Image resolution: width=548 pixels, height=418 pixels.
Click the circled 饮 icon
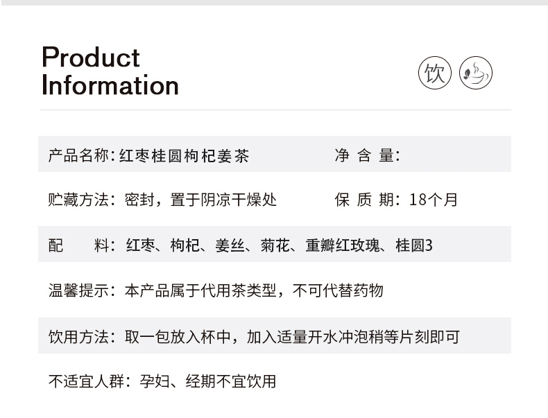click(435, 73)
